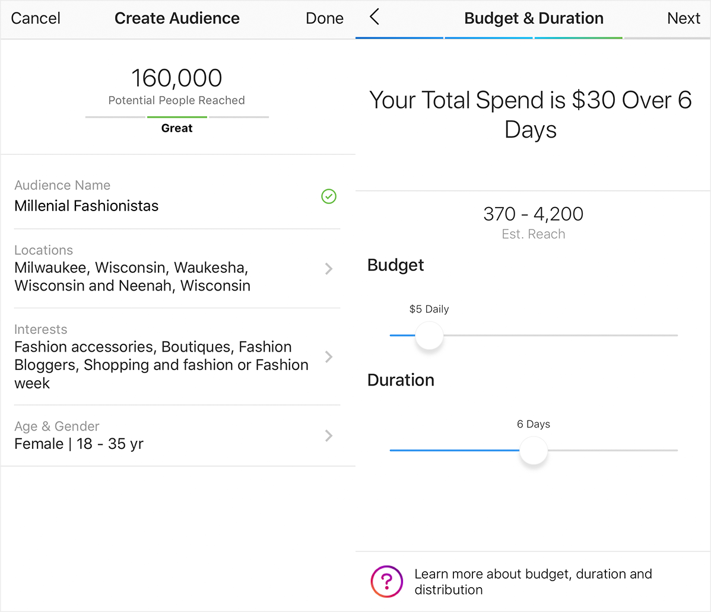Select the Female 18 - 35 yr row
711x612 pixels.
(177, 435)
